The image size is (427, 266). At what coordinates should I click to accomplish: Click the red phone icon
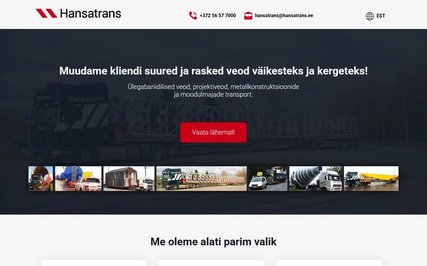[x=193, y=15]
